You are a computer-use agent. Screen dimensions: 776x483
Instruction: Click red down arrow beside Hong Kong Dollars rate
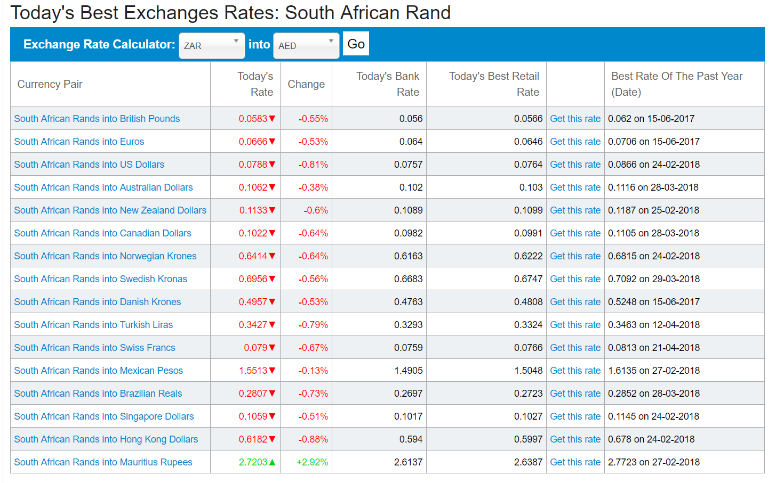272,439
